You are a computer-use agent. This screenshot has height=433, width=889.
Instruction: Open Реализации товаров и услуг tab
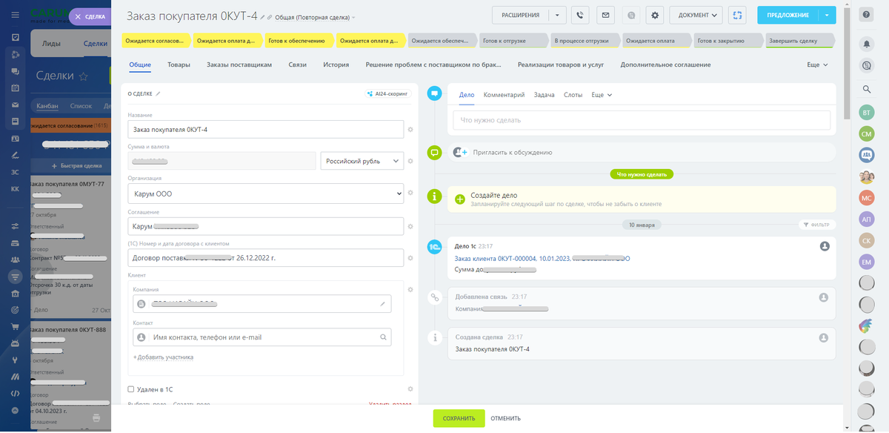click(x=561, y=65)
